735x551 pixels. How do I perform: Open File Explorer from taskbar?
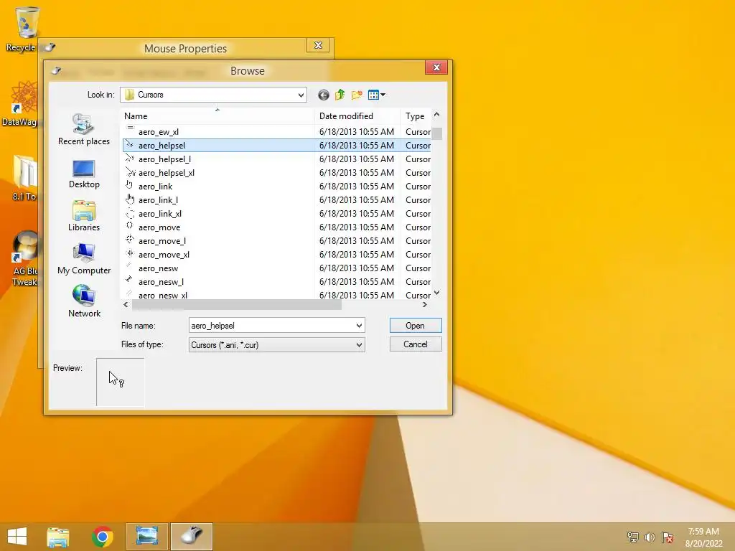57,537
